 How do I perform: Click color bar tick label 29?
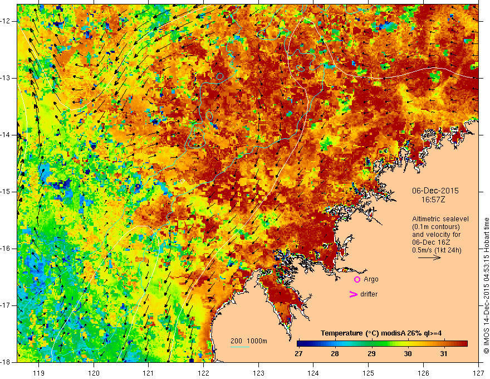pos(371,354)
